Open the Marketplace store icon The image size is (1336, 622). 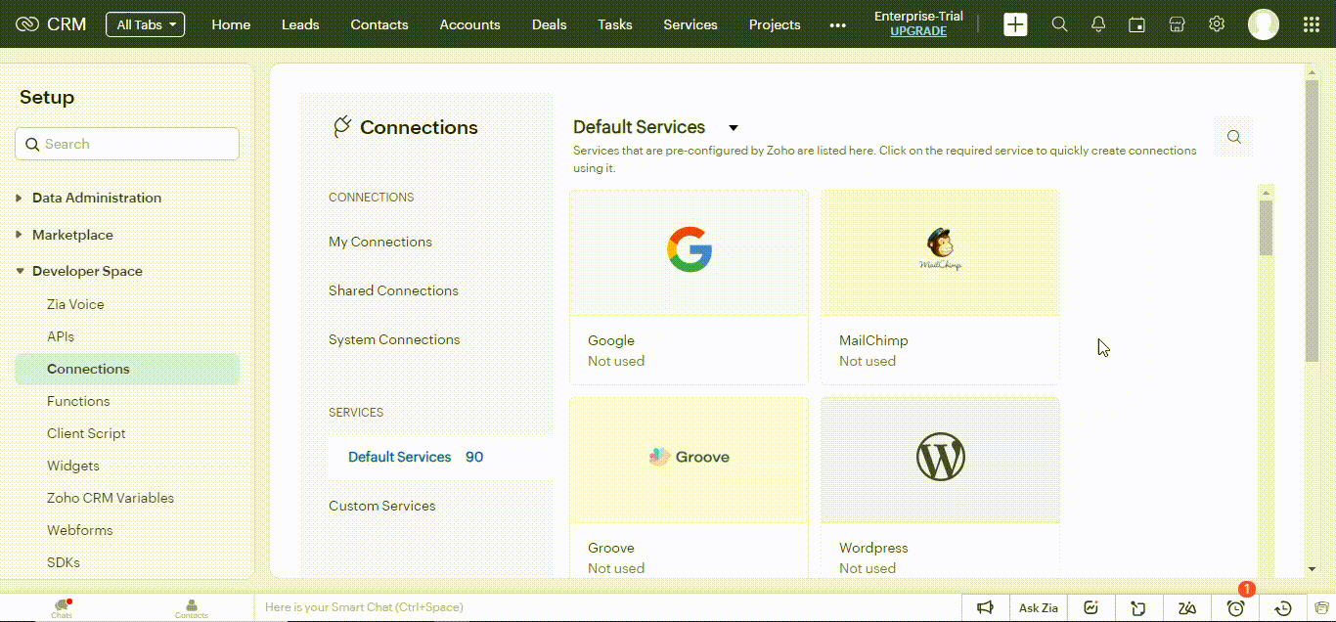1177,23
